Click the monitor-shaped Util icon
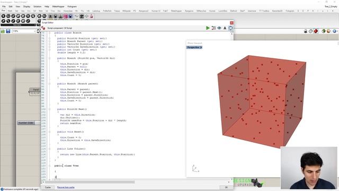Screen dimensions: 339x191 pos(82,16)
